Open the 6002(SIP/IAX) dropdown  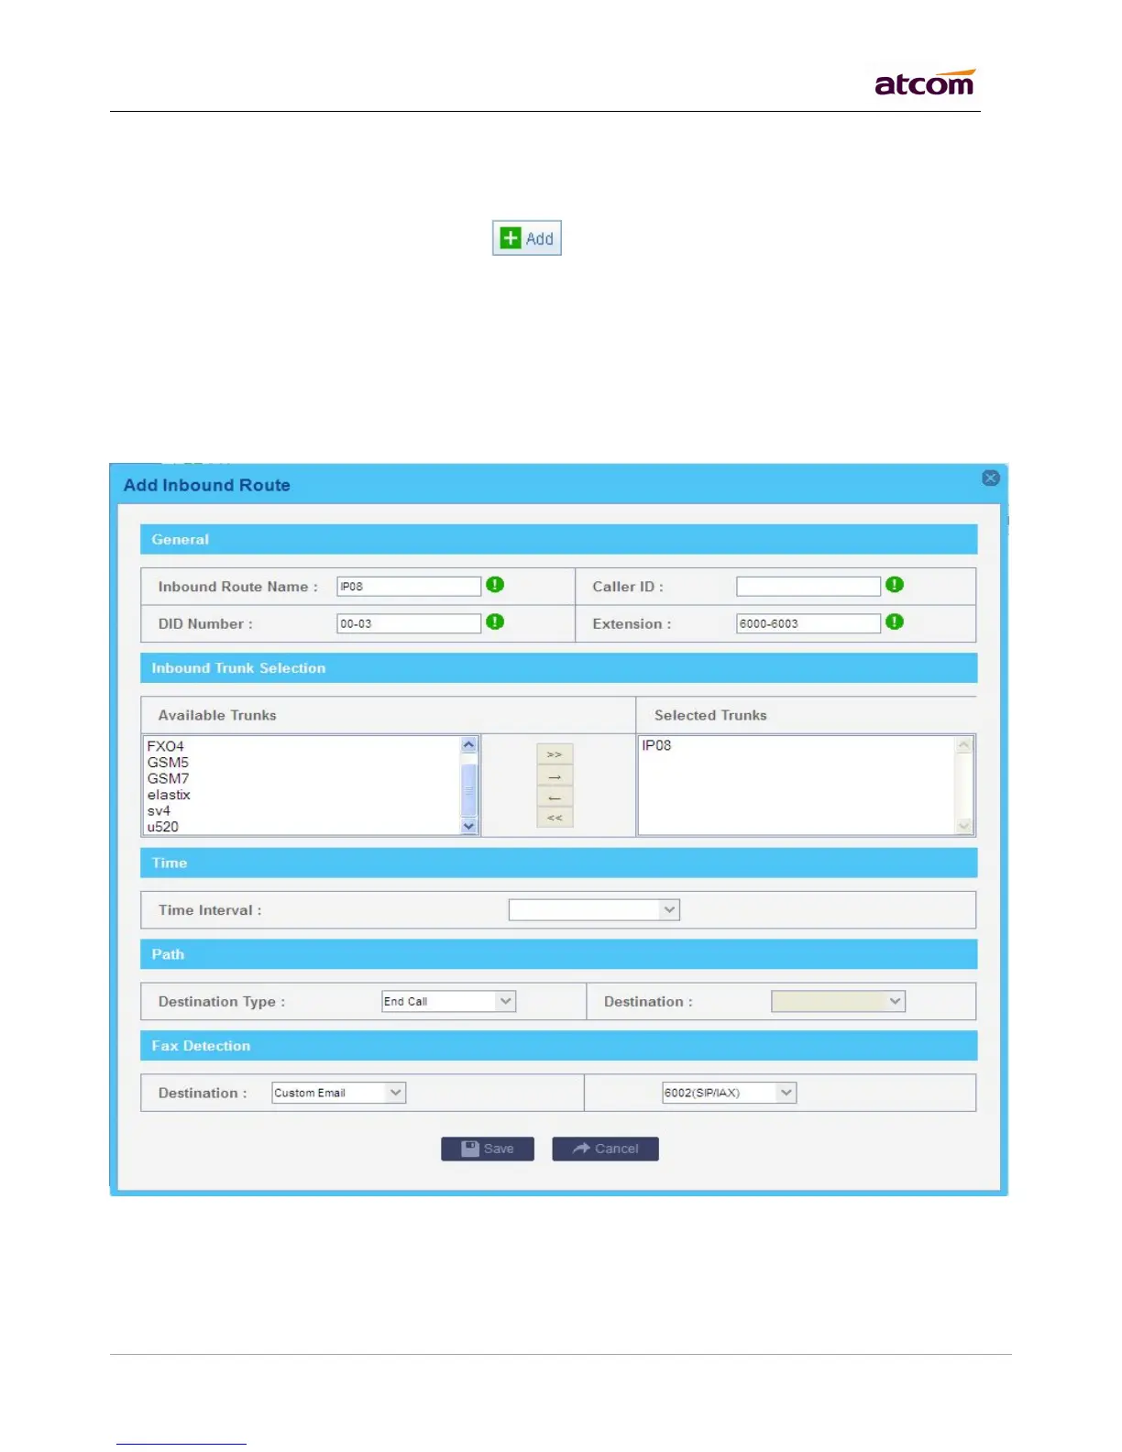[x=730, y=1093]
